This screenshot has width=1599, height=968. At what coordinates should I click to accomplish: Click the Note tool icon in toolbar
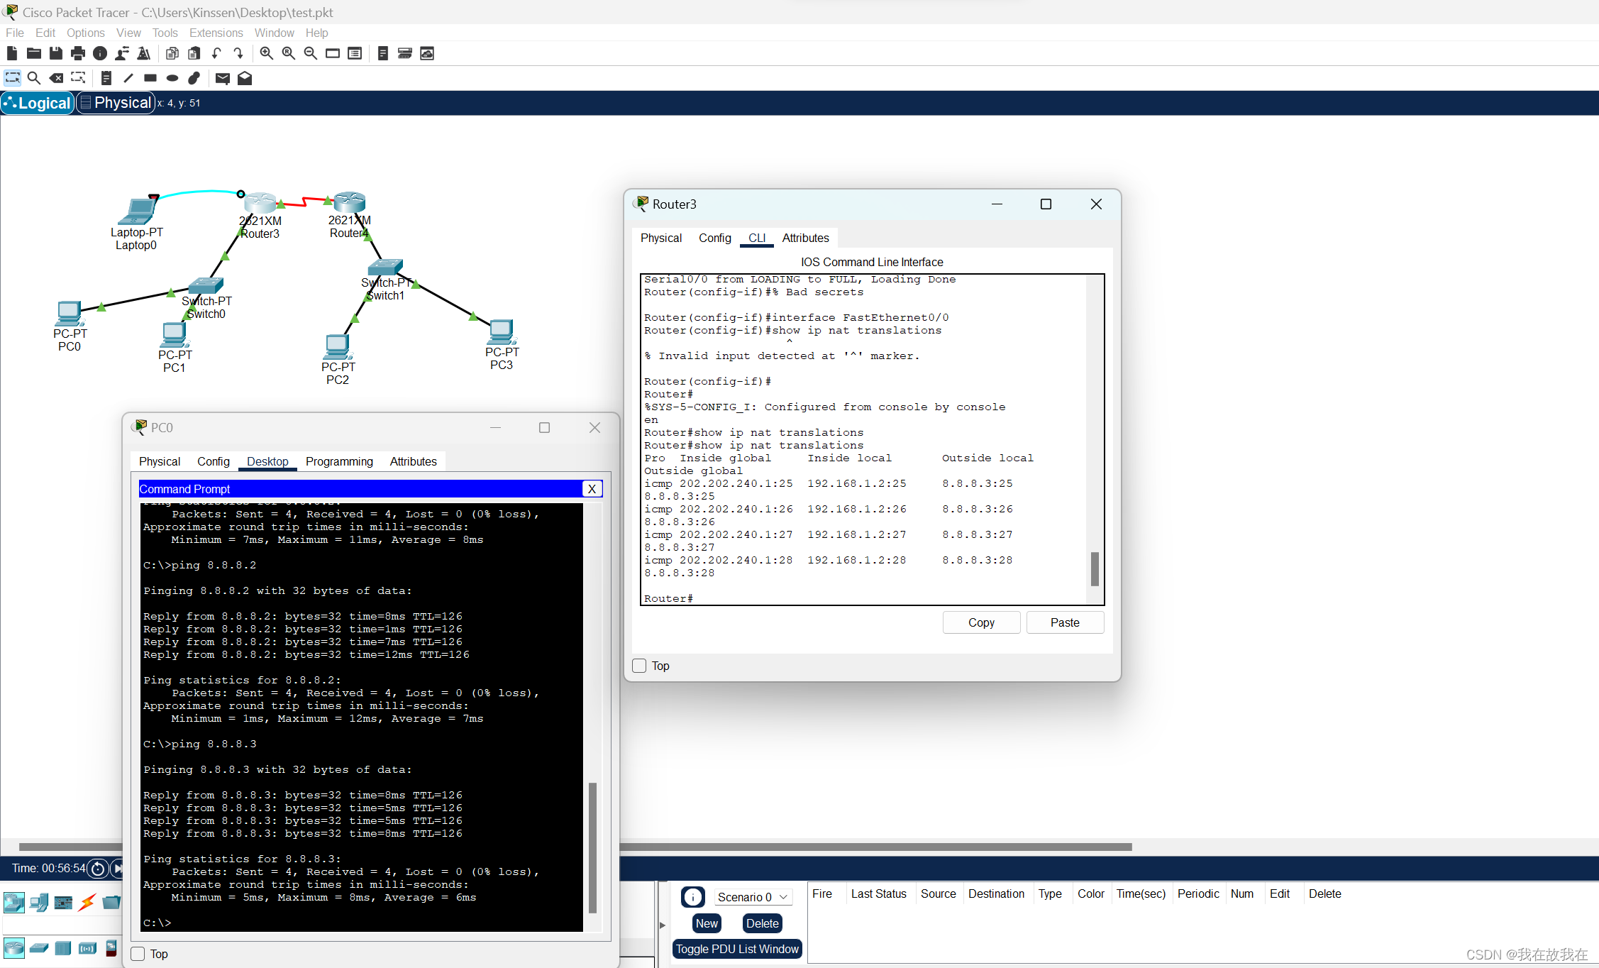coord(105,78)
